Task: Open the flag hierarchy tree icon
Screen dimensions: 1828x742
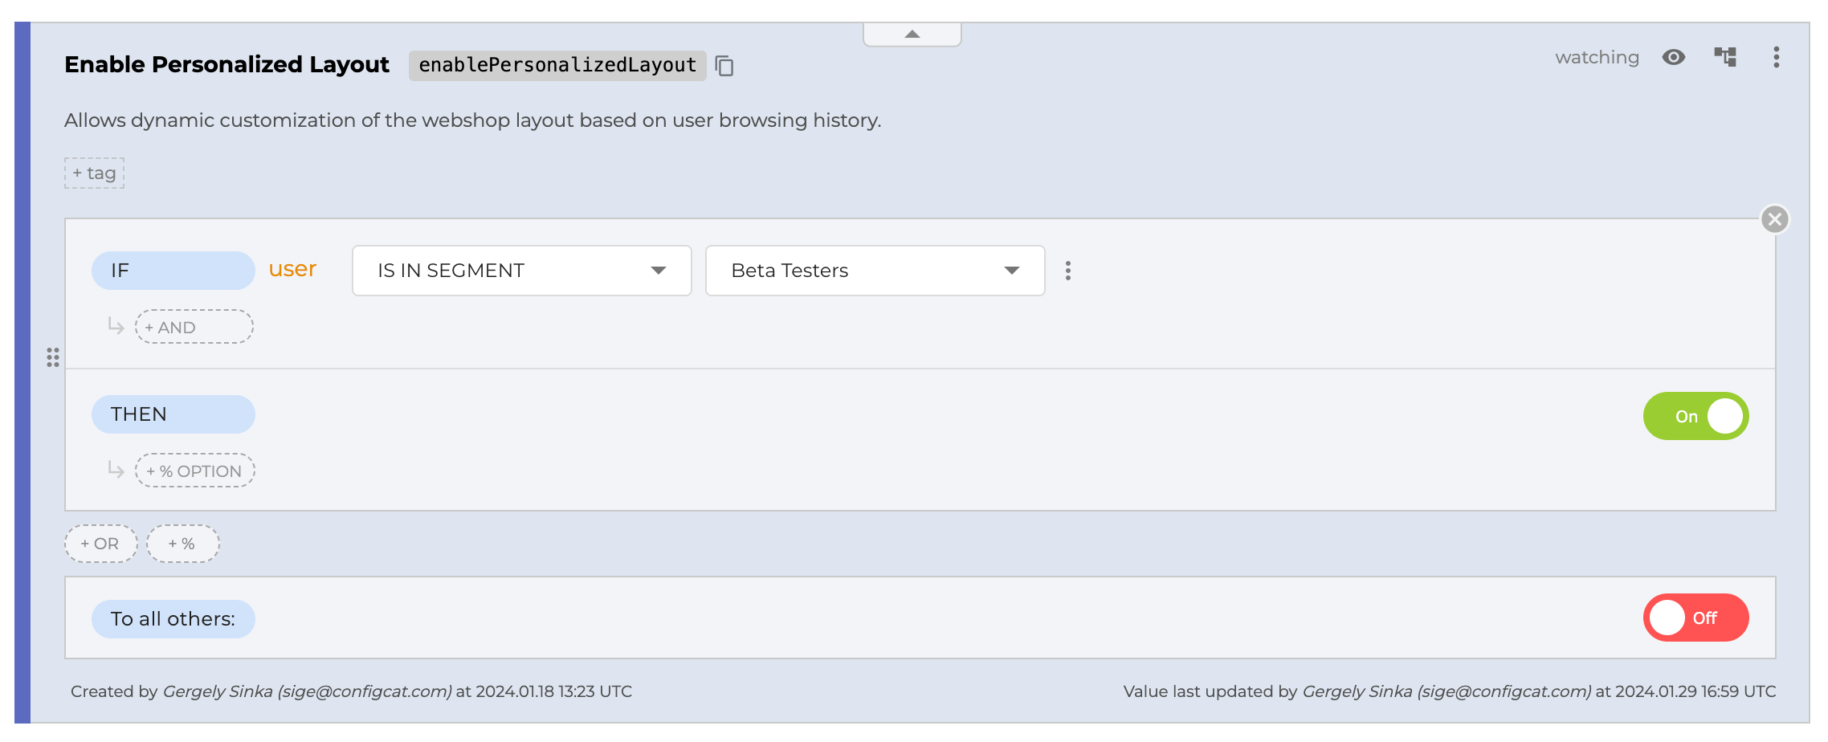Action: pos(1725,57)
